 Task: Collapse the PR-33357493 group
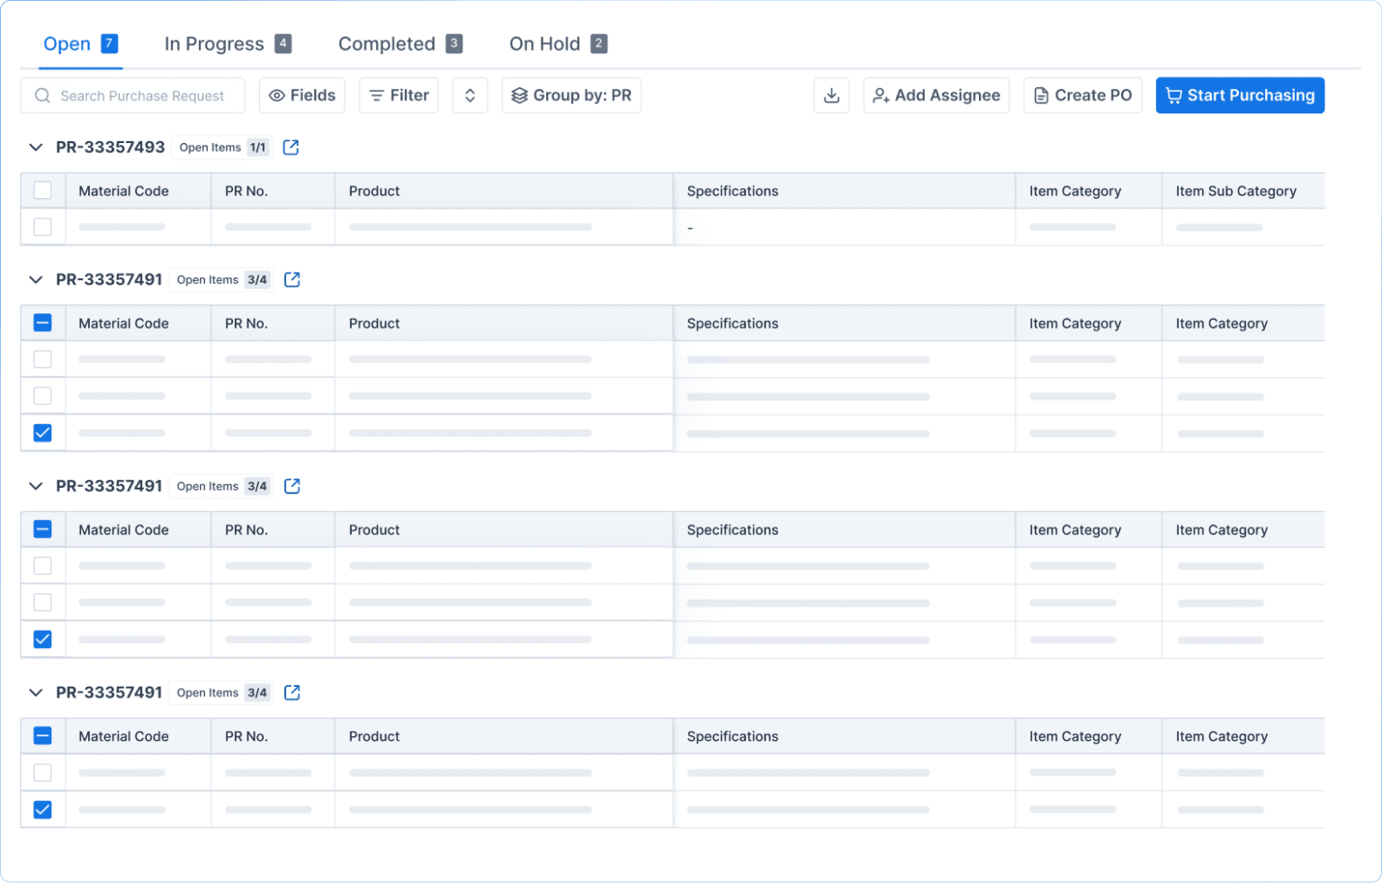[x=36, y=148]
